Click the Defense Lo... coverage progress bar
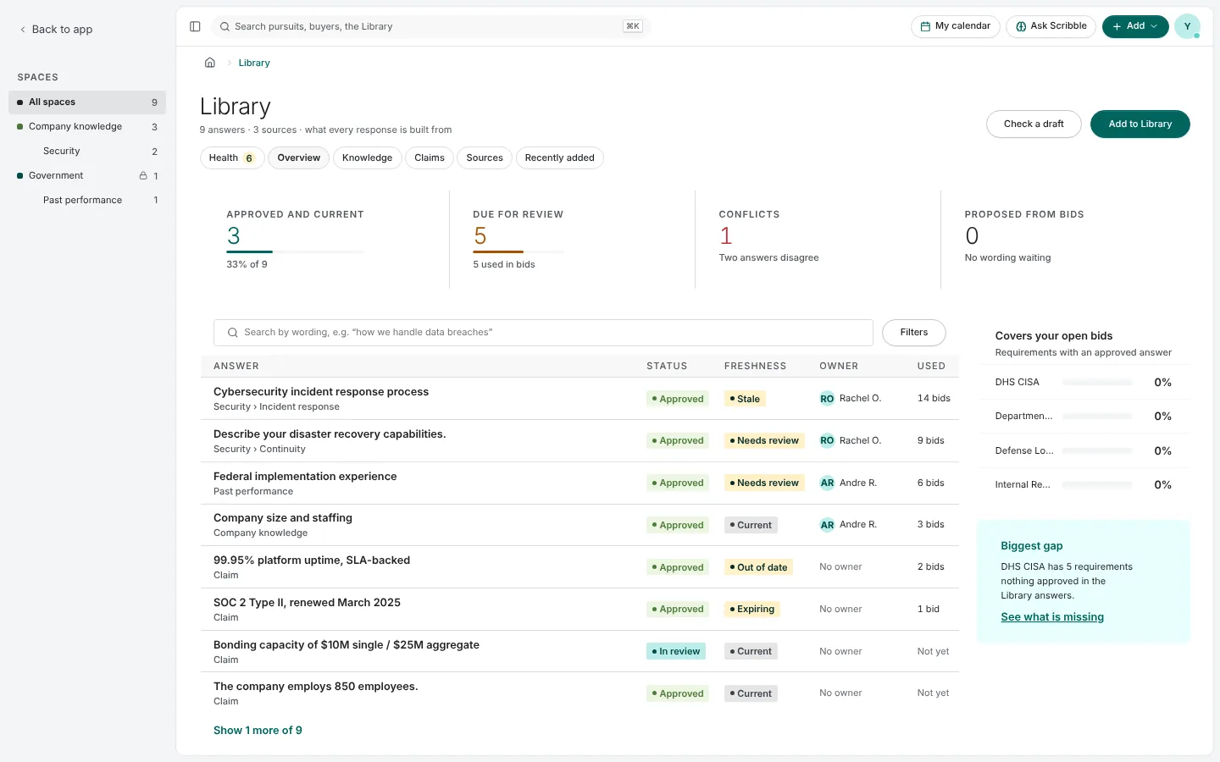Viewport: 1220px width, 762px height. 1097,451
